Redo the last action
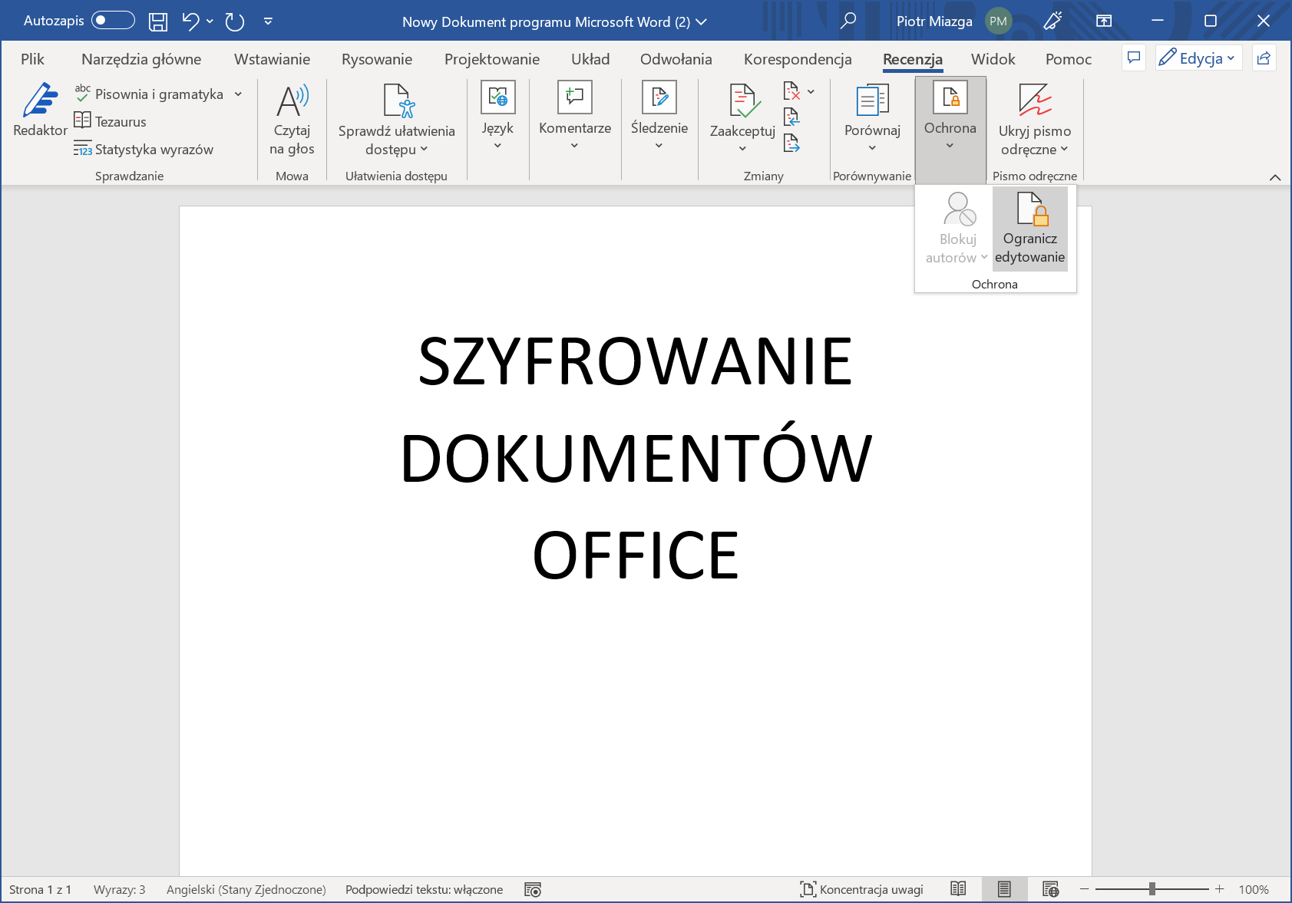This screenshot has height=903, width=1292. pos(235,21)
